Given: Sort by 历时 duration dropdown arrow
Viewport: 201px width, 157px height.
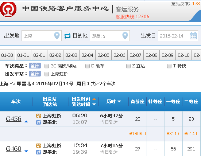Looking at the screenshot, I should [119, 102].
